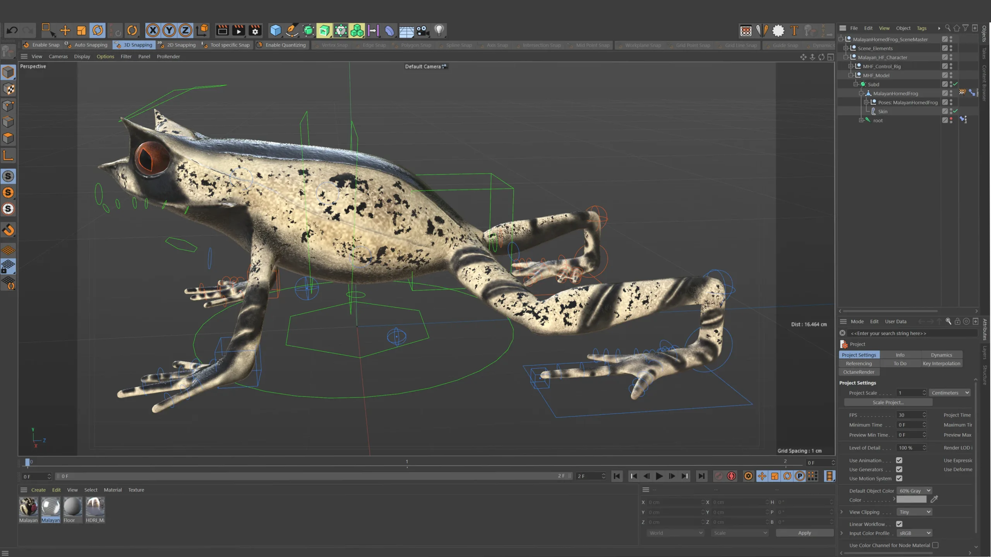The width and height of the screenshot is (991, 557).
Task: Open OctaneRender tab
Action: 859,372
